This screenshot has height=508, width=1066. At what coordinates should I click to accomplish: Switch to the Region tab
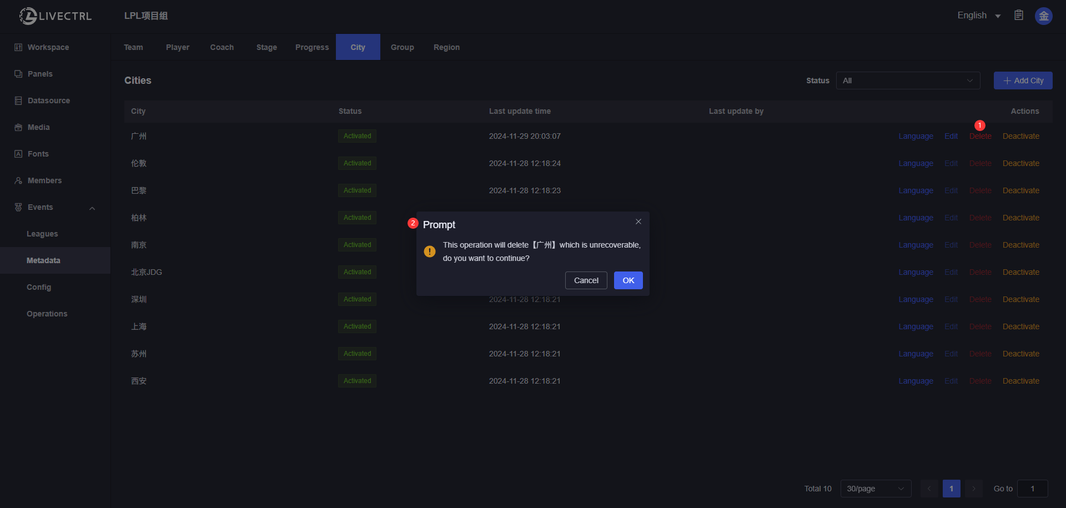tap(446, 47)
